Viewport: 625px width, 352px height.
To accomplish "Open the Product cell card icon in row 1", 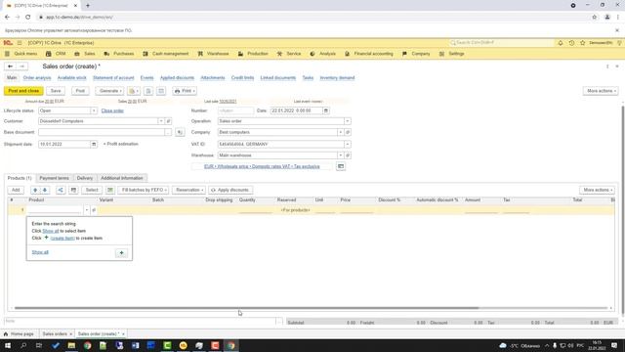I will click(x=94, y=210).
